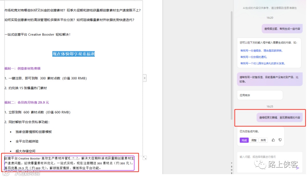
Task: Send the message with the purple arrow icon
Action: [x=297, y=168]
